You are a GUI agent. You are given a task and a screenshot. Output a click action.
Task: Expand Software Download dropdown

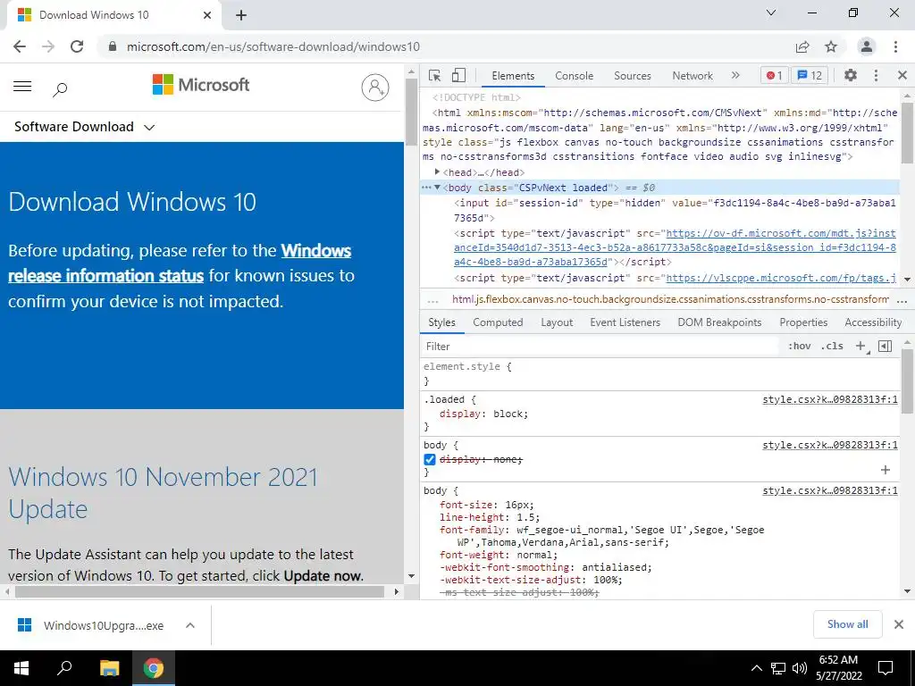coord(85,127)
